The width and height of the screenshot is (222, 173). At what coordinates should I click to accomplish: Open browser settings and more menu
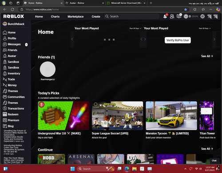[x=211, y=9]
